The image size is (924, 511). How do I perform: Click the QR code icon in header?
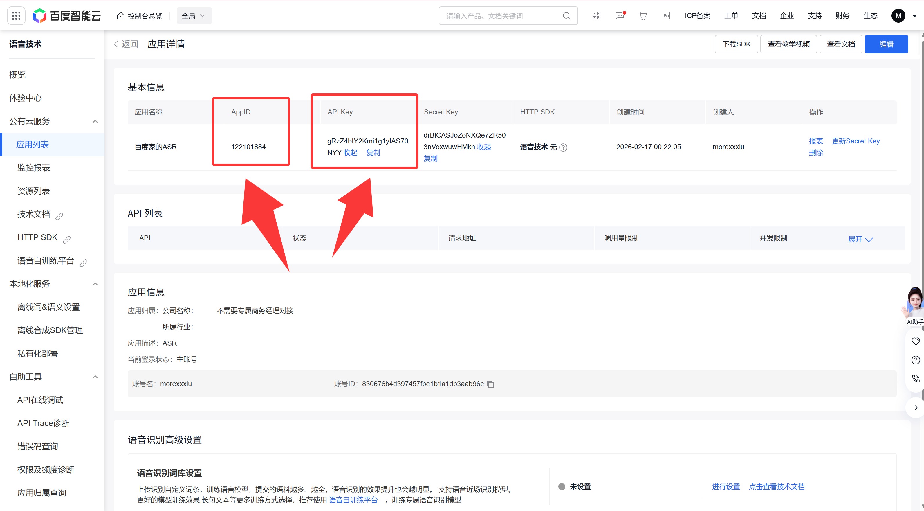pos(597,16)
